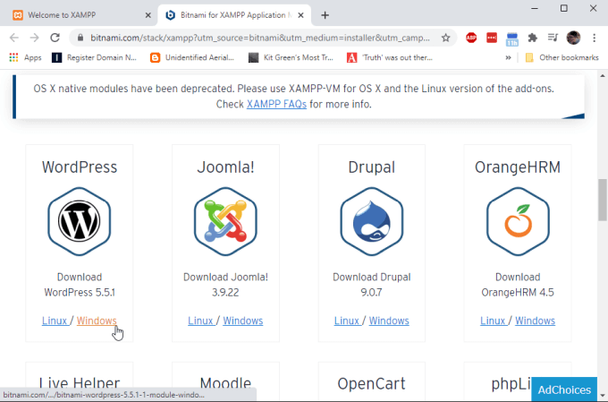Select the Bitnami for XAMPP Application tab
The width and height of the screenshot is (608, 402).
234,15
